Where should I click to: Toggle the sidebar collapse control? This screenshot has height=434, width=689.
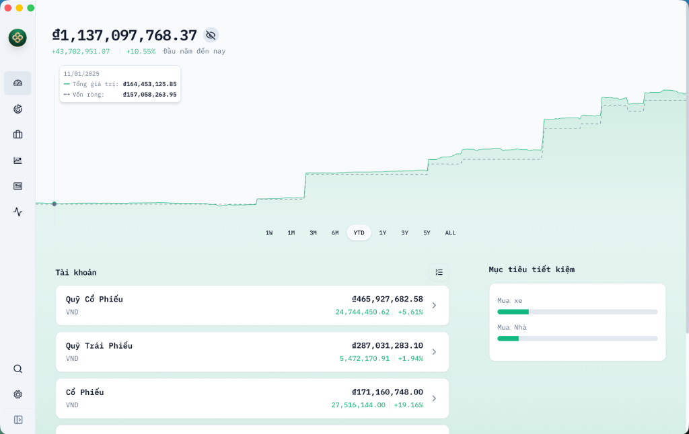pyautogui.click(x=17, y=419)
